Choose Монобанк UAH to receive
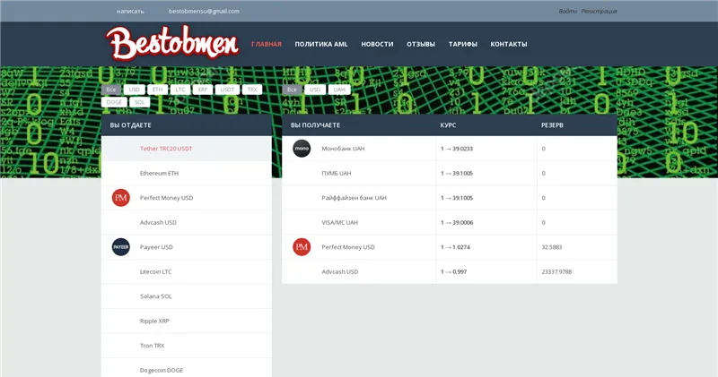The image size is (718, 377). (x=450, y=149)
